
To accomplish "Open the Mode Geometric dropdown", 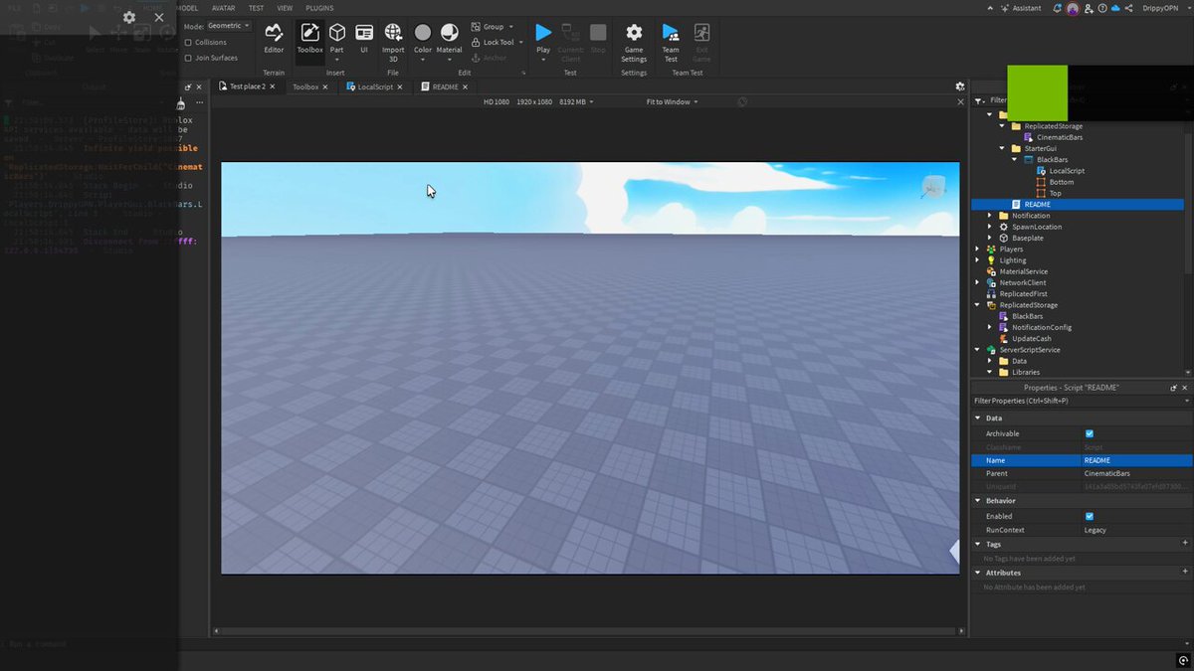I will [x=230, y=26].
